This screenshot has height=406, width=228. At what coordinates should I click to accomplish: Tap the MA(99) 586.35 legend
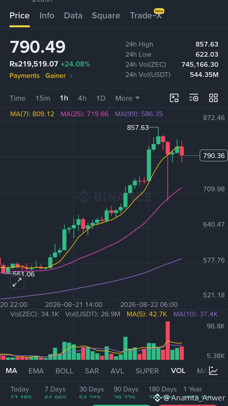(x=139, y=114)
